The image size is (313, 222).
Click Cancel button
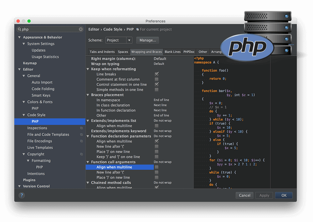[244, 195]
